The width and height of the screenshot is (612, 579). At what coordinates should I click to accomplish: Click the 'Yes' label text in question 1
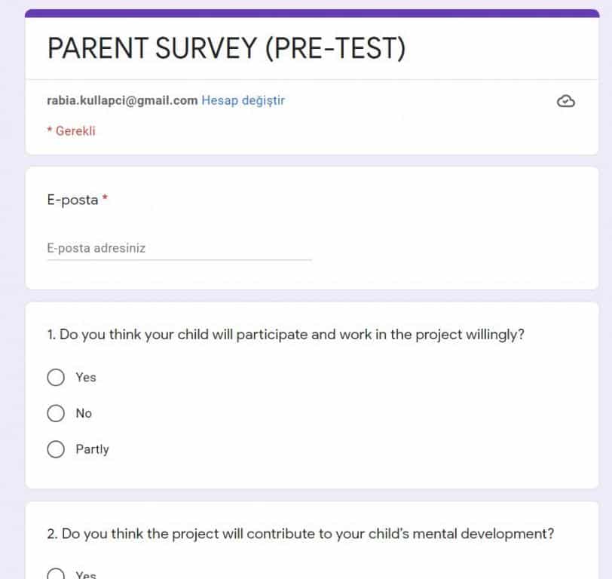click(x=86, y=377)
